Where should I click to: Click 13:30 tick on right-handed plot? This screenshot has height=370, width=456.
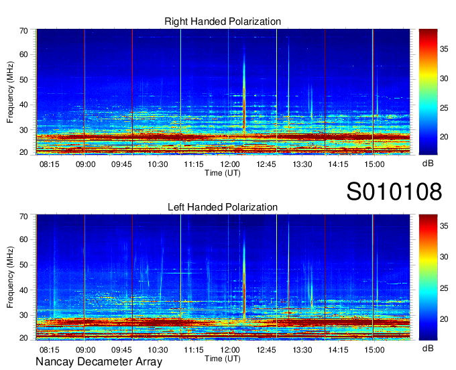(302, 164)
